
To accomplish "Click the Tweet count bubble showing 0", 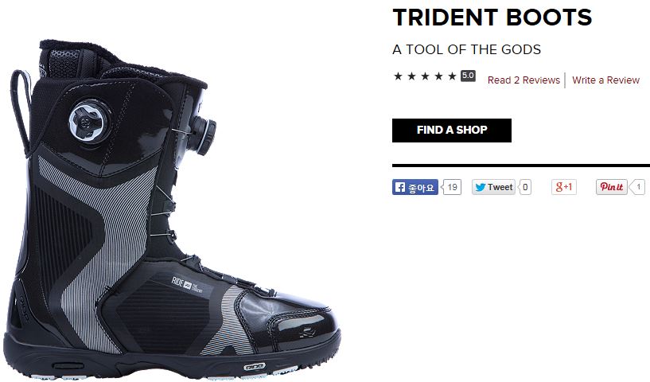I will coord(525,187).
